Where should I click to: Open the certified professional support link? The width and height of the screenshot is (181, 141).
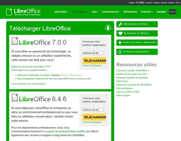click(64, 131)
